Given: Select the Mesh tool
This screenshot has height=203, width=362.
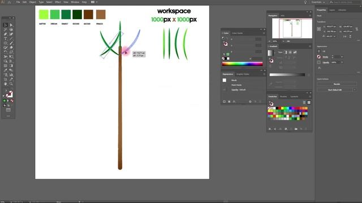Looking at the screenshot, I should [6, 66].
